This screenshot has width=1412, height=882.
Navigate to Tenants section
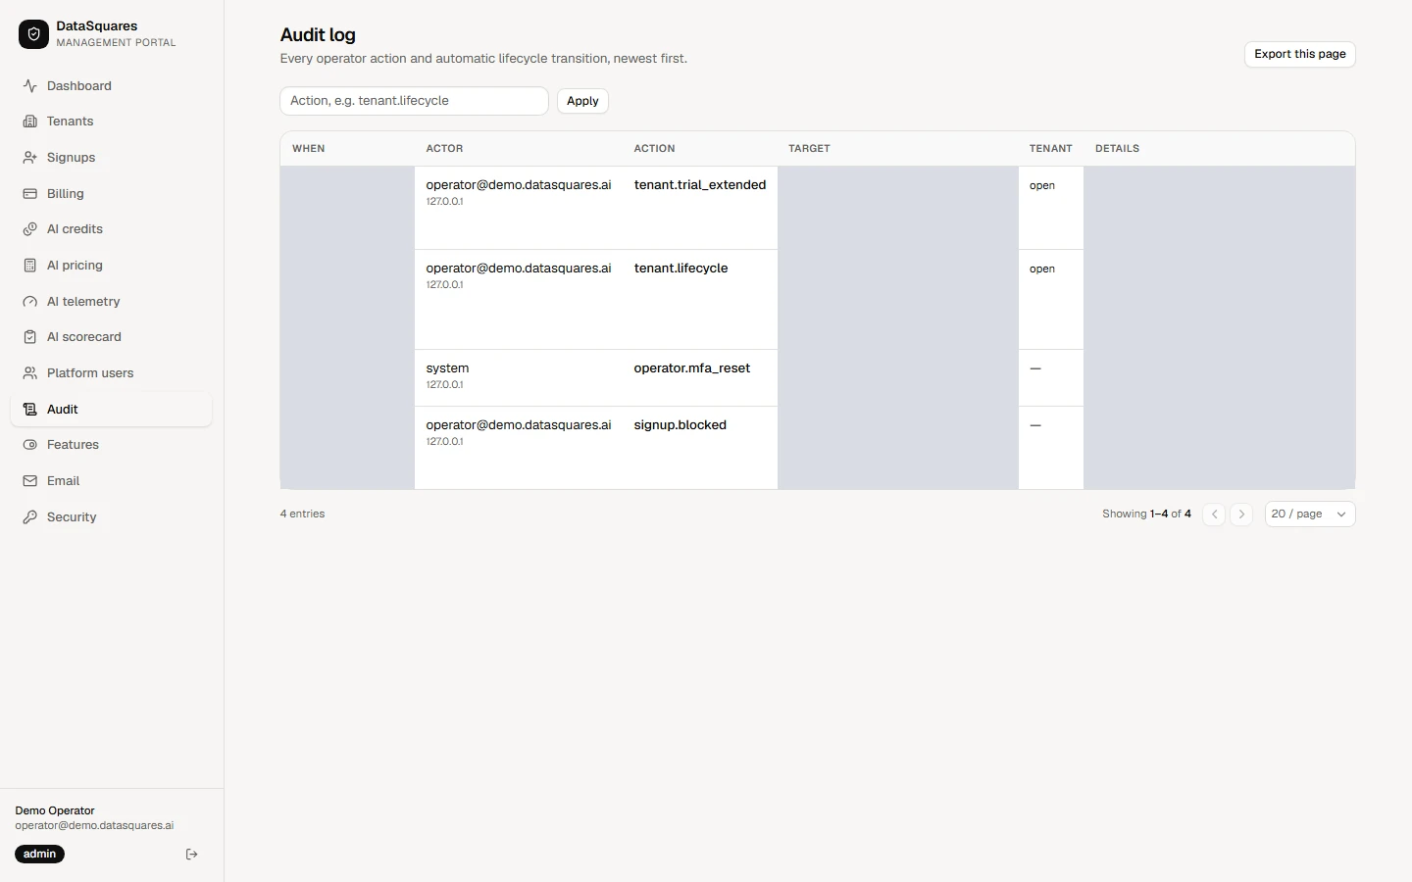(x=111, y=122)
